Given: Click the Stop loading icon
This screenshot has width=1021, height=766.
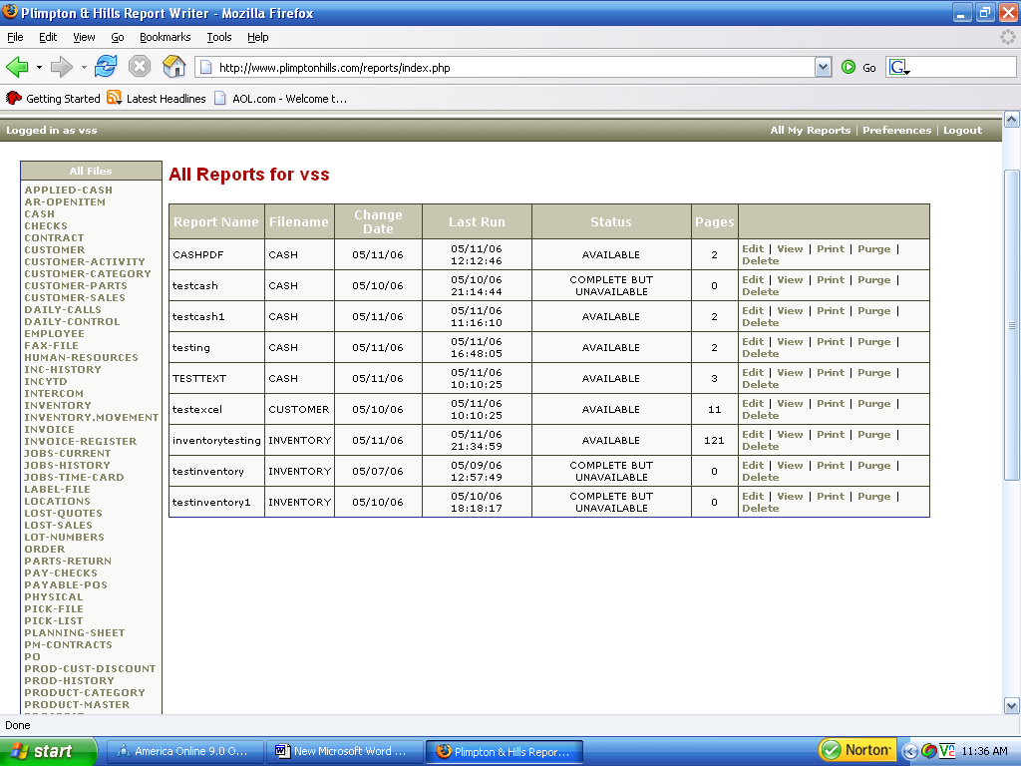Looking at the screenshot, I should 140,67.
